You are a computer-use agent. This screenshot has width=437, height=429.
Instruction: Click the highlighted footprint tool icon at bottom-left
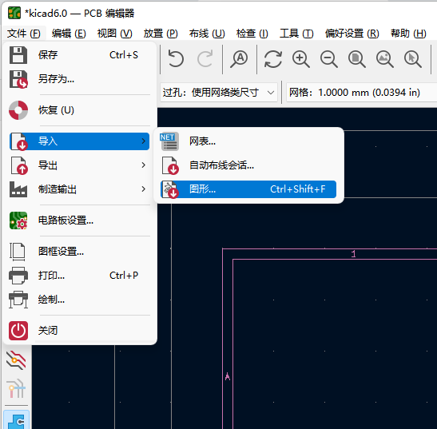(x=16, y=419)
